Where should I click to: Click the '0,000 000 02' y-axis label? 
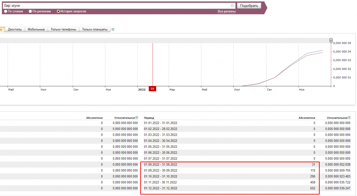coord(342,69)
